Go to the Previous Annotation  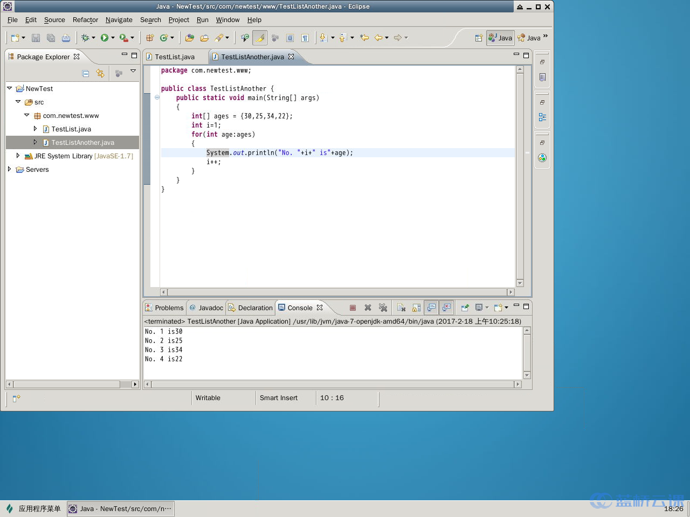pos(343,38)
